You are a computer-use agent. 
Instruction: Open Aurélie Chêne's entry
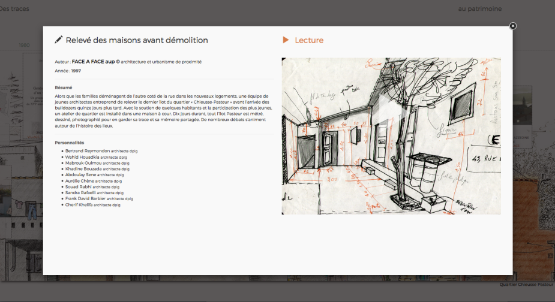click(x=80, y=181)
